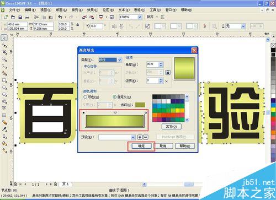Select the Outline pen tool

tap(4, 136)
